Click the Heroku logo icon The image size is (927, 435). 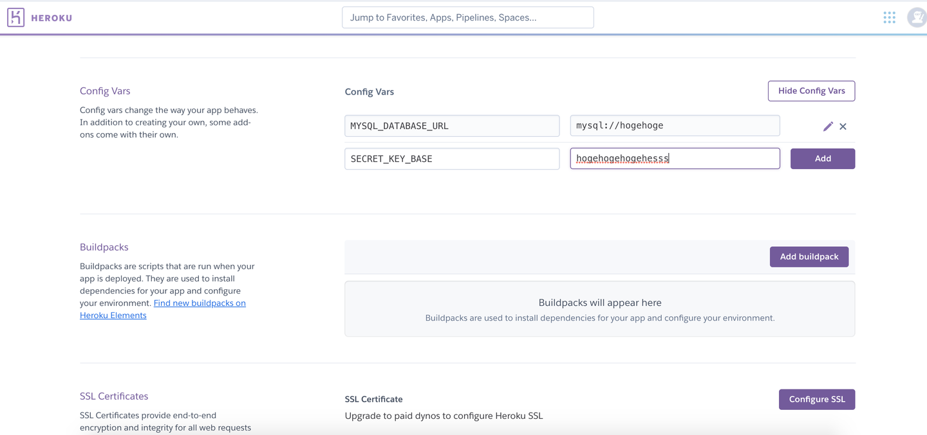[16, 17]
